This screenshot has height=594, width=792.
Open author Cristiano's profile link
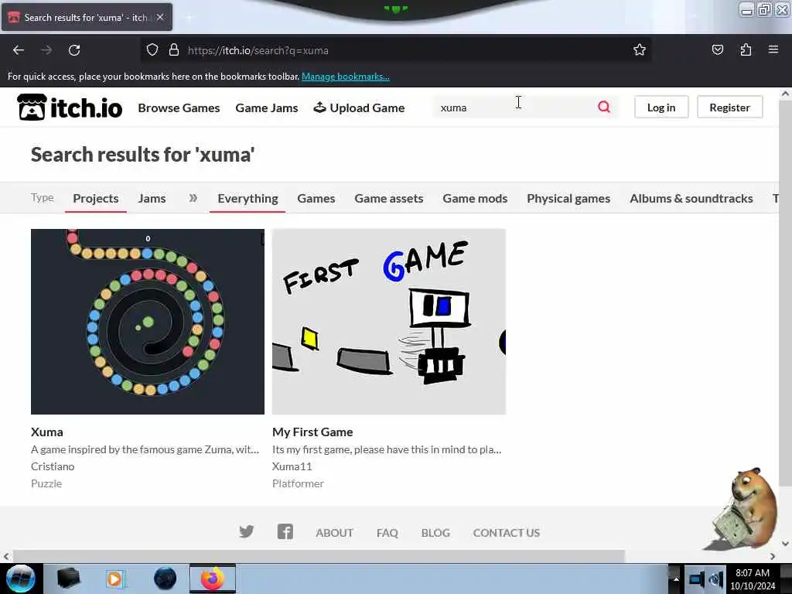53,466
